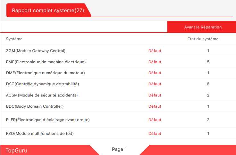This screenshot has height=155, width=236.
Task: Open ACSM Module de sécurité accidents
Action: click(x=42, y=95)
